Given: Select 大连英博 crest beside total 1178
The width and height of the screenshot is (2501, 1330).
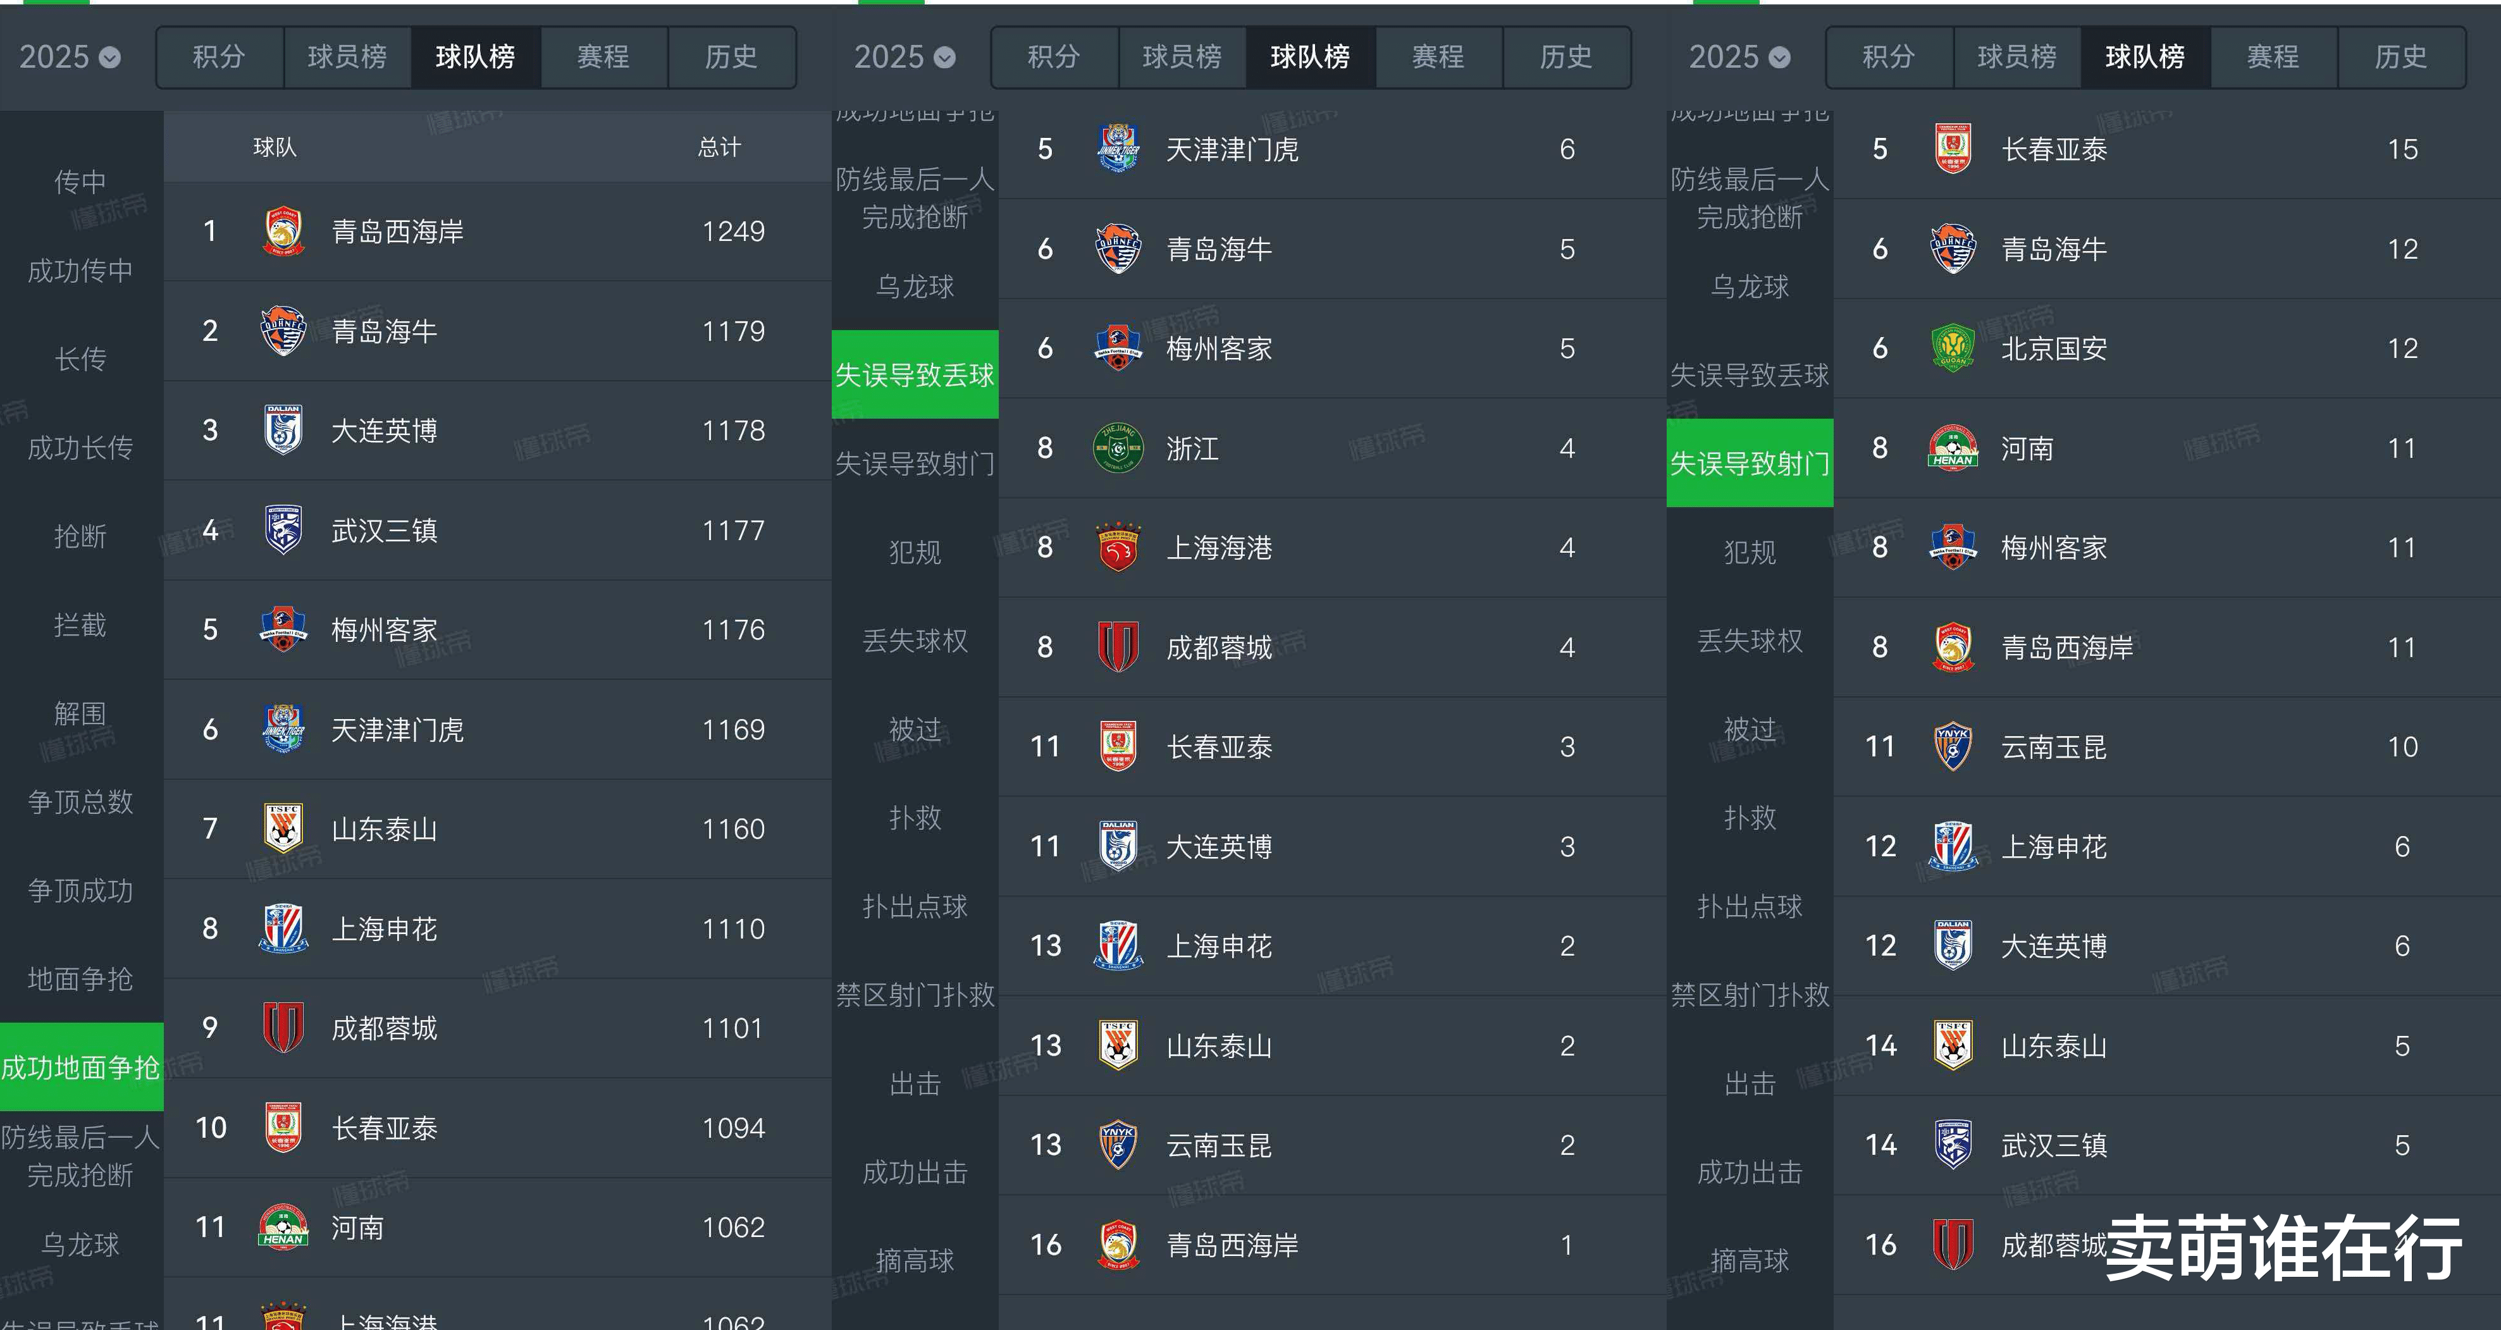Looking at the screenshot, I should (x=283, y=430).
